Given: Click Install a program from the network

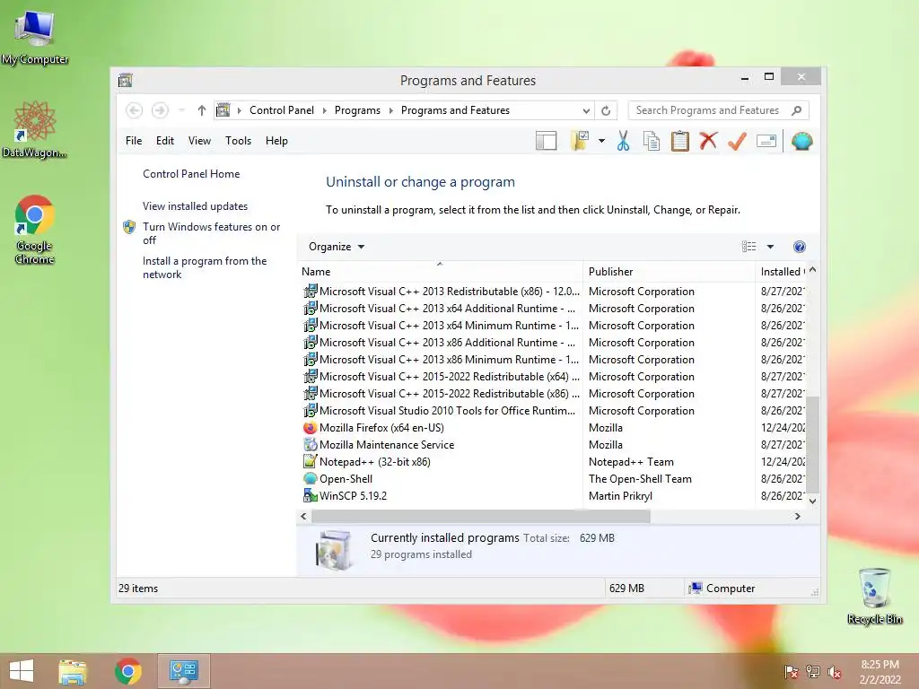Looking at the screenshot, I should pos(205,267).
